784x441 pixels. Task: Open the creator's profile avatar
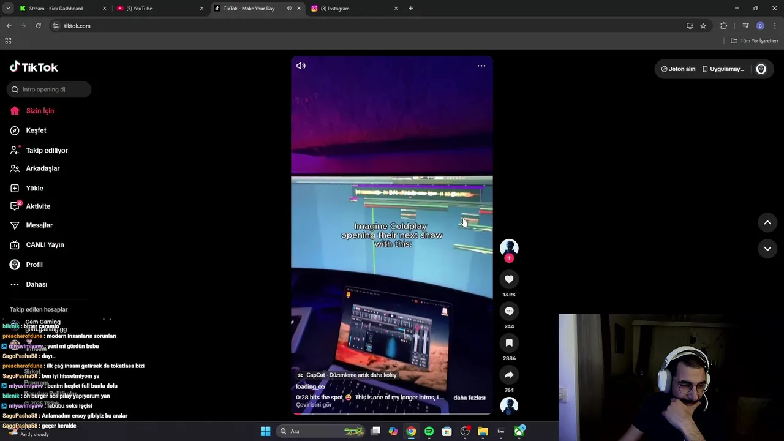(509, 247)
